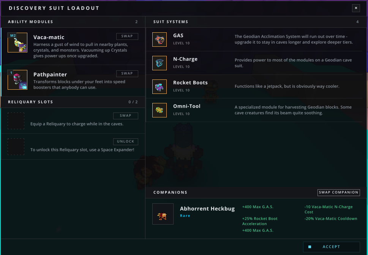Click the Pathpainter title text
The image size is (368, 255).
coord(50,74)
